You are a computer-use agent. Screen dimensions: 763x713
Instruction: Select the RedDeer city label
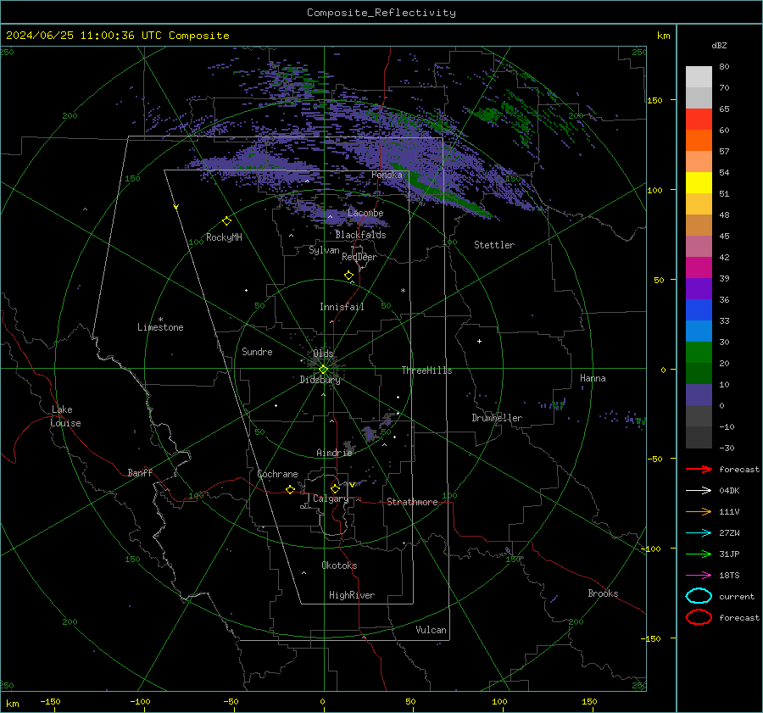point(359,257)
